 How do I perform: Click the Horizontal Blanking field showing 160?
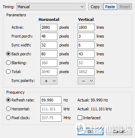[49, 63]
